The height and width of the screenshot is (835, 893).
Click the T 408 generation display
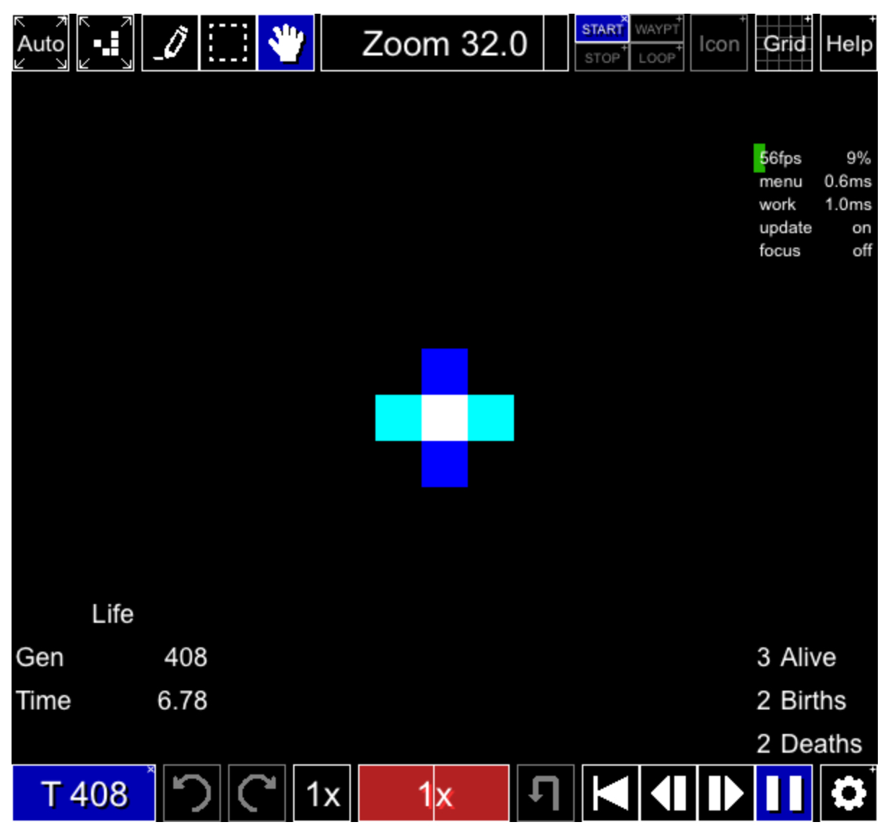(x=84, y=793)
